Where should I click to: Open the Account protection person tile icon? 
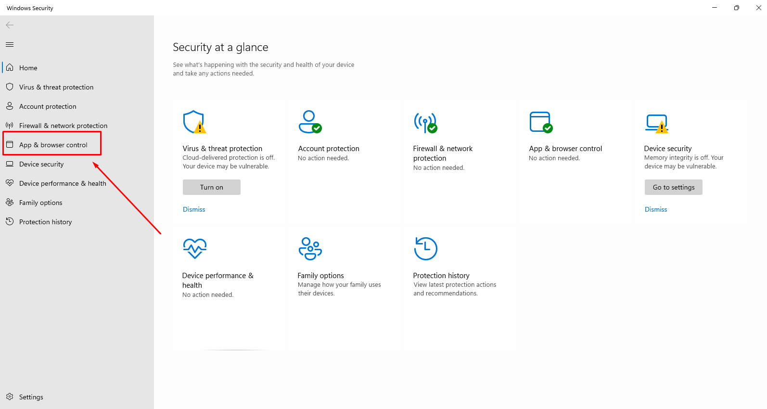tap(309, 122)
